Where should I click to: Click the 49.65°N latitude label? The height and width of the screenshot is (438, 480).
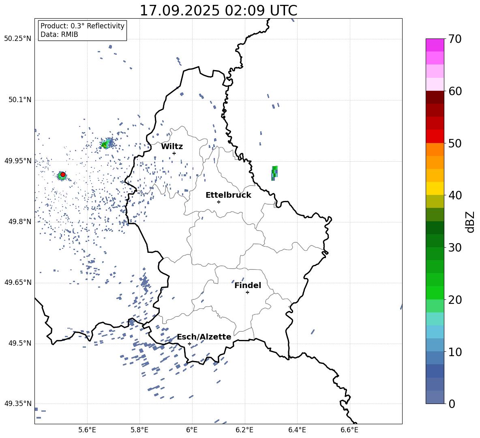[x=18, y=282]
